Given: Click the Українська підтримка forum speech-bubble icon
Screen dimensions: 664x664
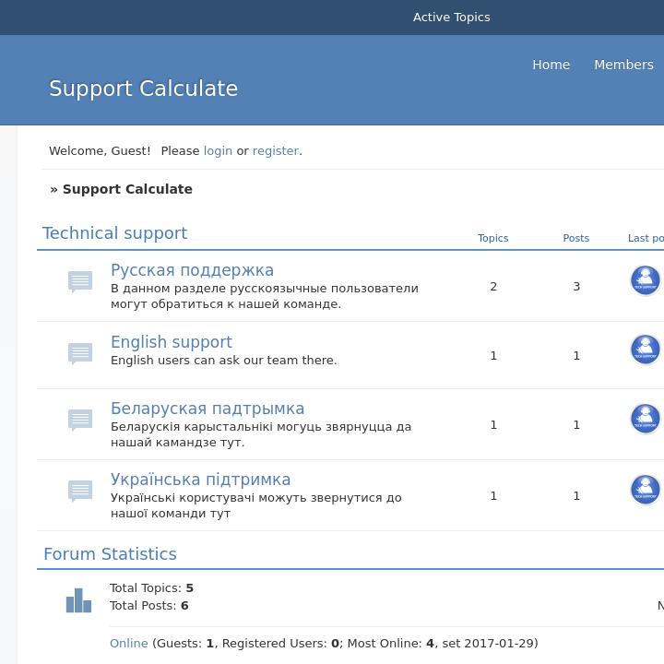Looking at the screenshot, I should click(x=80, y=492).
